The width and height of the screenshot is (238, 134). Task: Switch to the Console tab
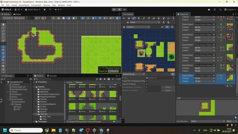tap(52, 76)
